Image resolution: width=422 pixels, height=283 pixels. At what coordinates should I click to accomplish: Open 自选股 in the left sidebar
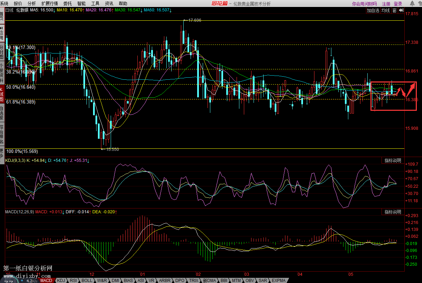pos(2,113)
